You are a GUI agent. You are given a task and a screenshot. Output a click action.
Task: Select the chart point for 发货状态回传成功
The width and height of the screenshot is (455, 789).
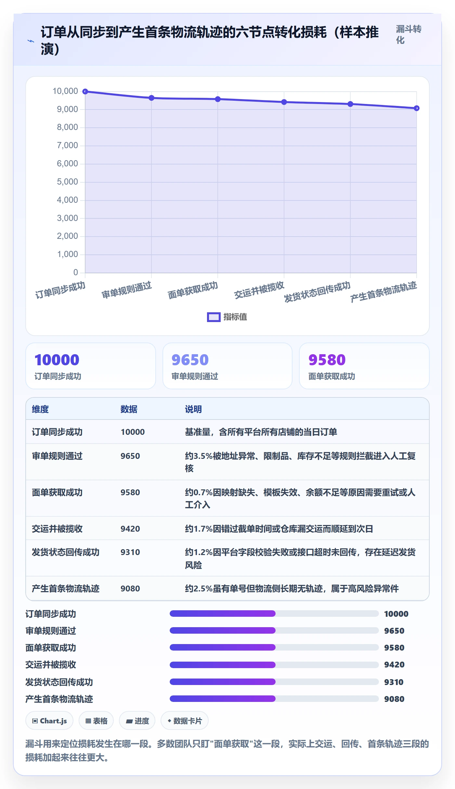tap(350, 104)
